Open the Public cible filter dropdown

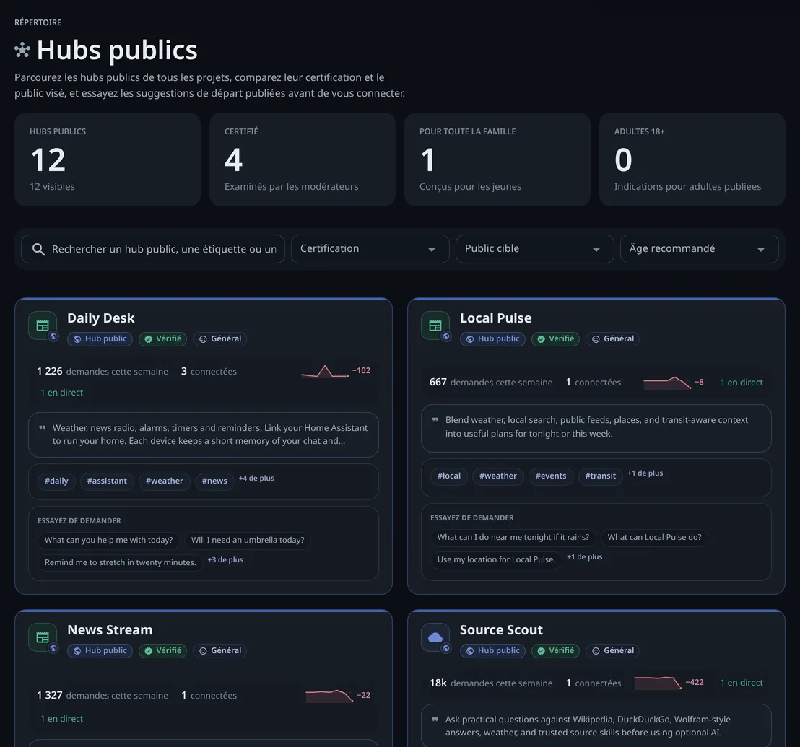point(535,249)
